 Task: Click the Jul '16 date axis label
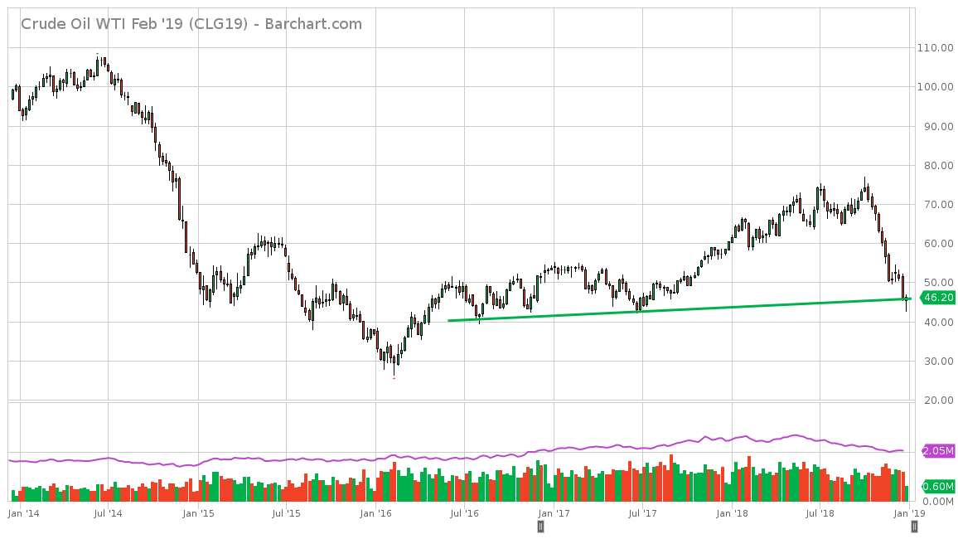[x=464, y=514]
